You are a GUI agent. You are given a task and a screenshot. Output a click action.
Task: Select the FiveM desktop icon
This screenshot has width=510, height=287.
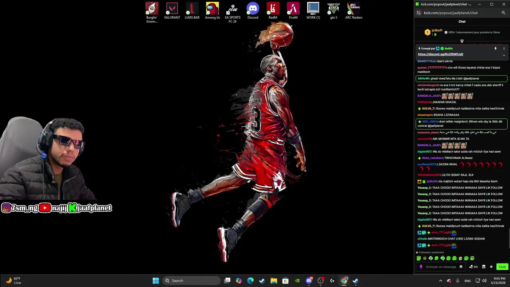coord(293,11)
